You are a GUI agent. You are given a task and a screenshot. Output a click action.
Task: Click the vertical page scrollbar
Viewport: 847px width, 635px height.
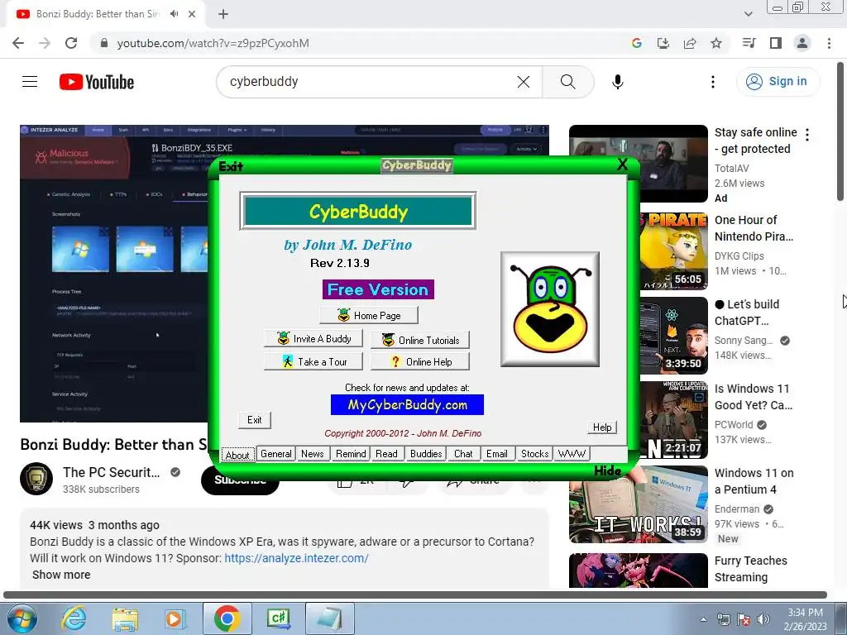pyautogui.click(x=841, y=131)
